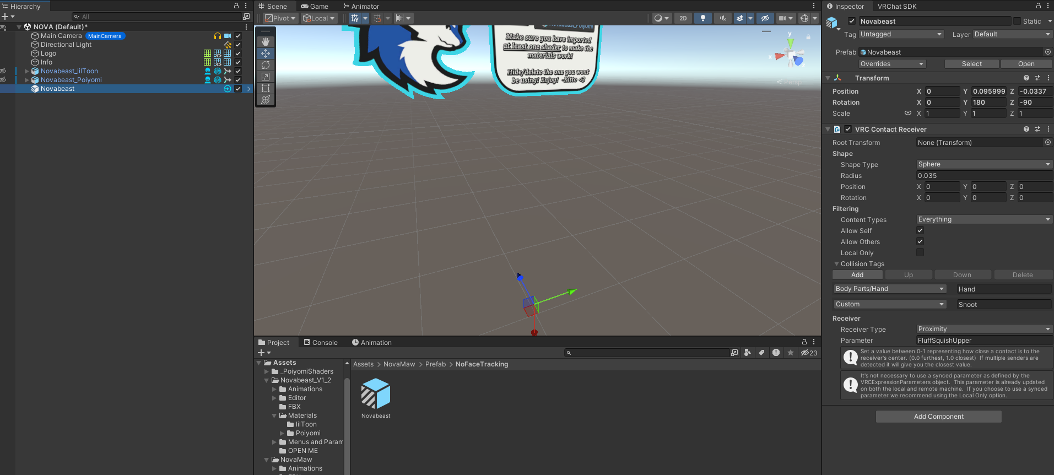Switch to Game tab

(315, 7)
